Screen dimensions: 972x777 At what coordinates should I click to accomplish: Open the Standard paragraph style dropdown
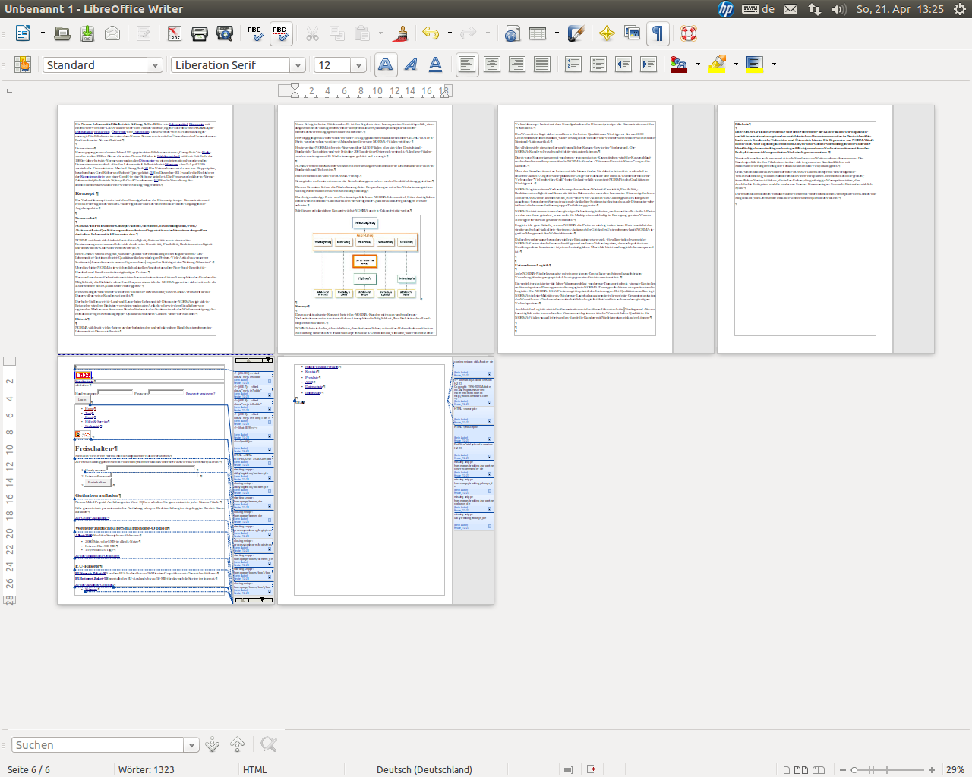point(155,65)
